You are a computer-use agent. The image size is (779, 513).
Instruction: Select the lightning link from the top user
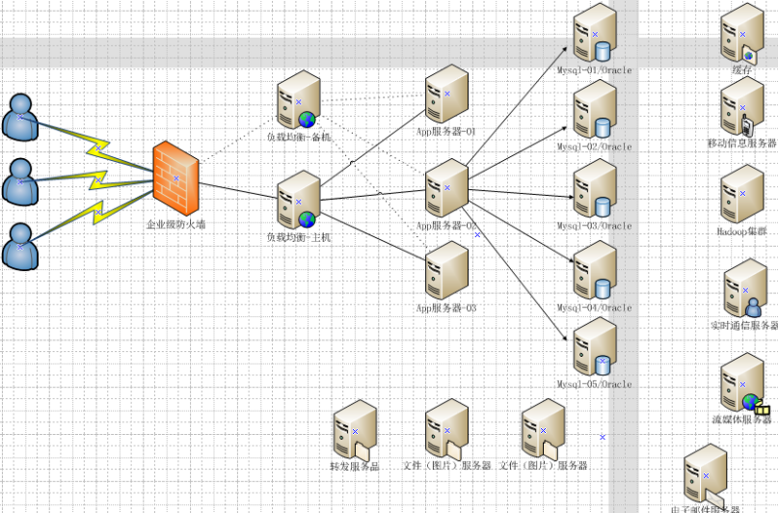99,148
